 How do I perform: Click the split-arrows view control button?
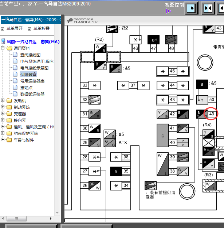tap(208, 8)
